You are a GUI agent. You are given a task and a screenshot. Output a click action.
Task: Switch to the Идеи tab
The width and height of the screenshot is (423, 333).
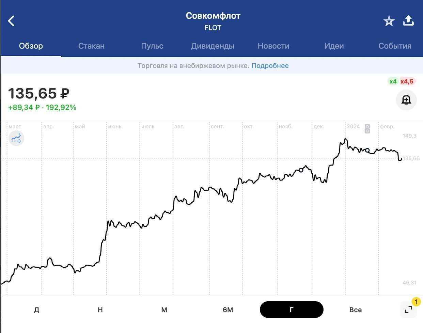click(334, 46)
